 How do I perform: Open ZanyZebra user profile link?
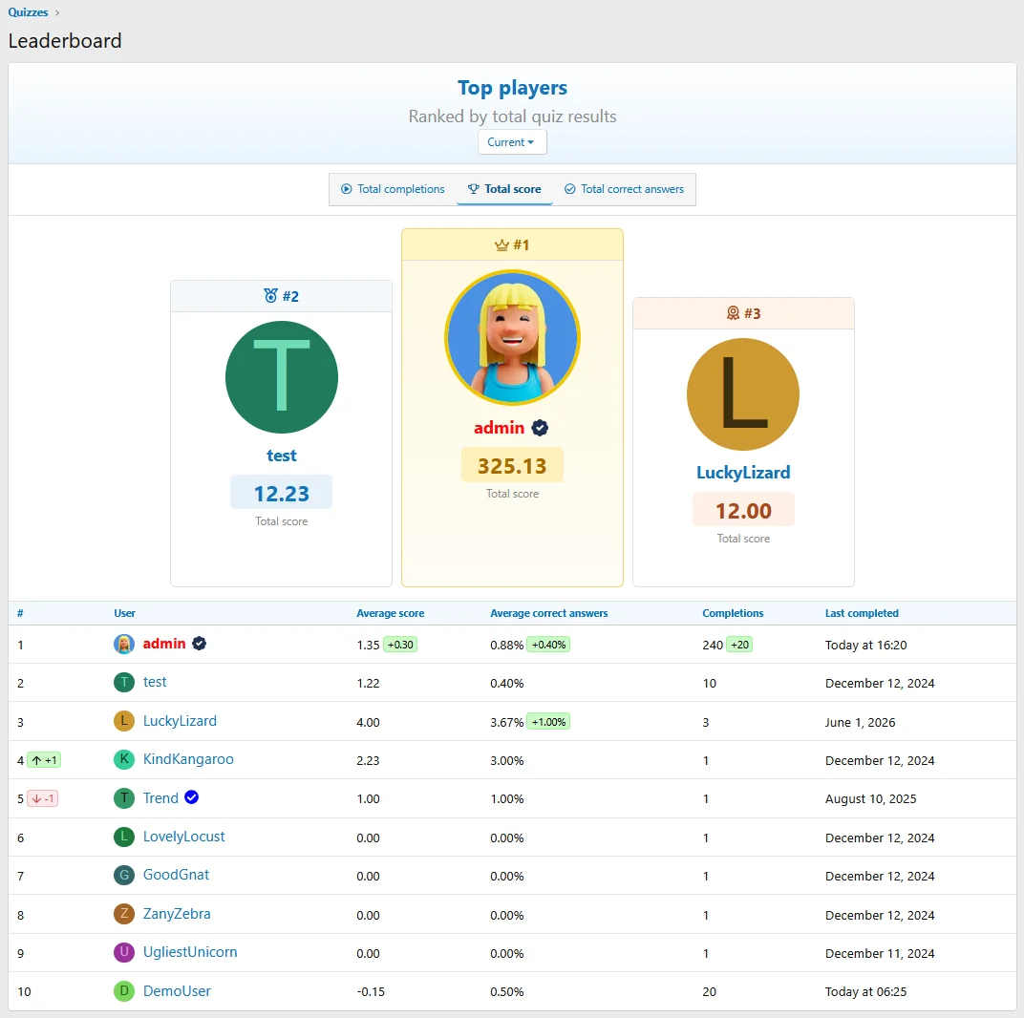click(177, 914)
